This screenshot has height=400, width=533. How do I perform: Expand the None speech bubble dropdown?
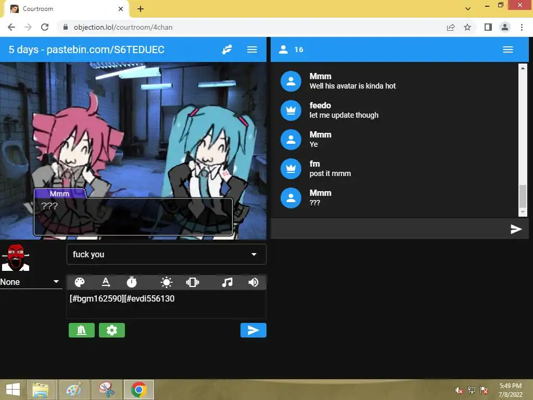[x=31, y=282]
